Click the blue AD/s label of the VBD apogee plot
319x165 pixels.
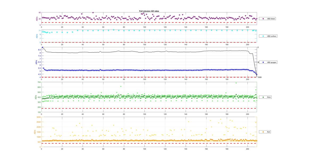click(x=37, y=62)
